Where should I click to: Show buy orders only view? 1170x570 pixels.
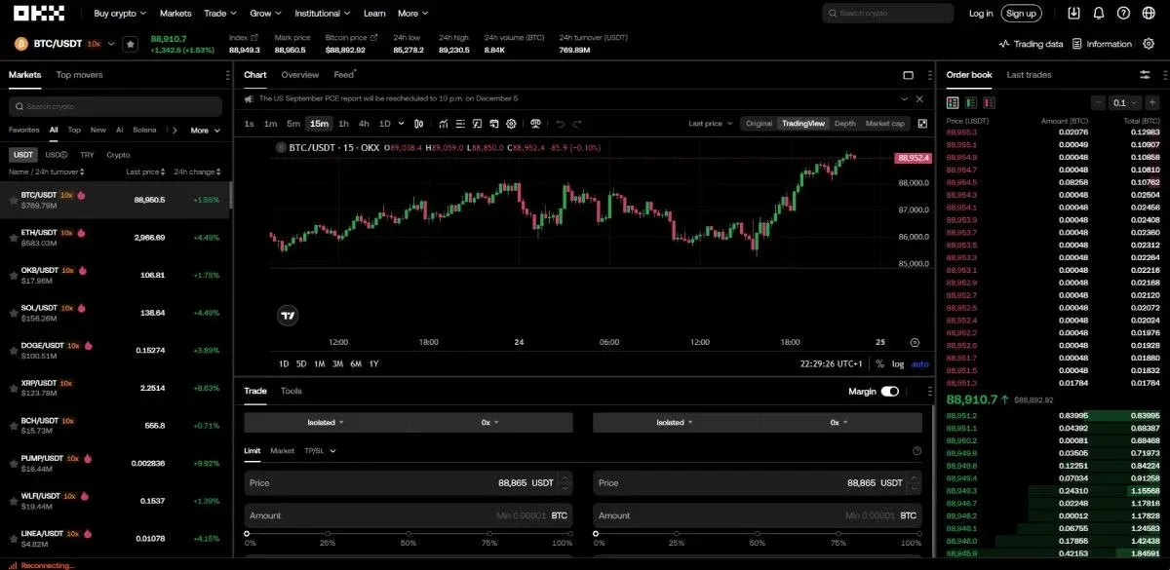[x=971, y=102]
